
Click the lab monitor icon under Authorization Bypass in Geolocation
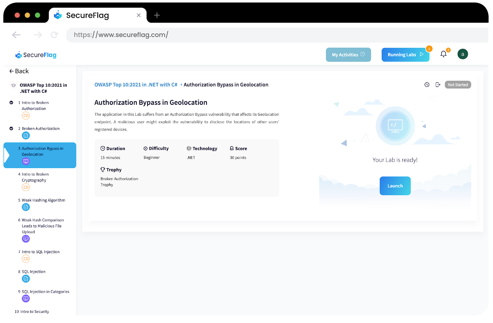[26, 161]
